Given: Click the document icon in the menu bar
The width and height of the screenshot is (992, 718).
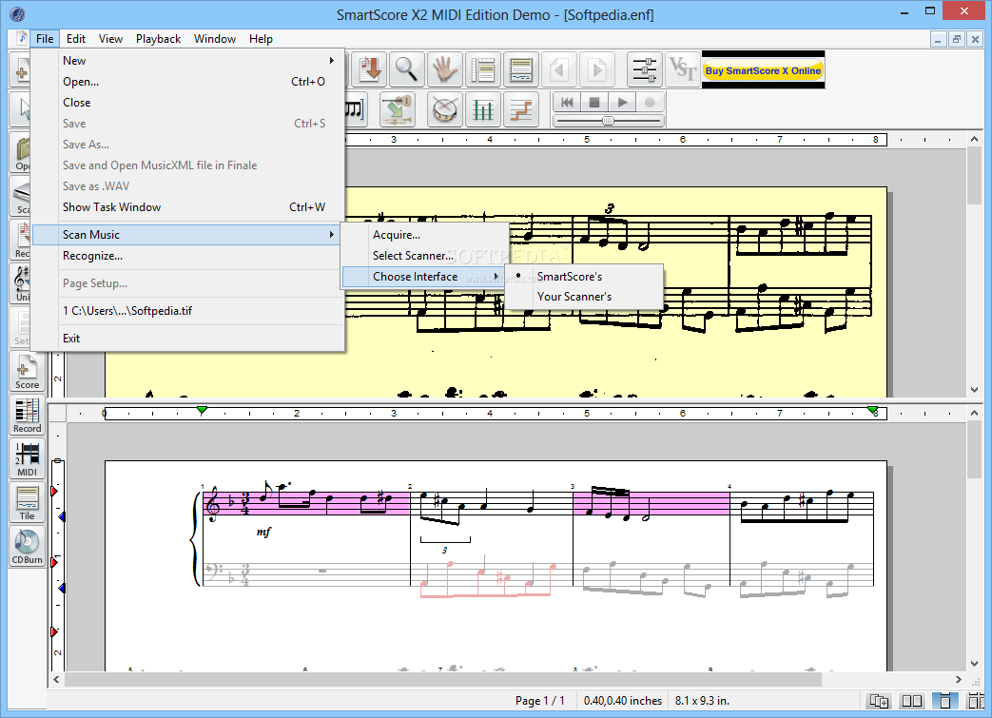Looking at the screenshot, I should point(22,38).
